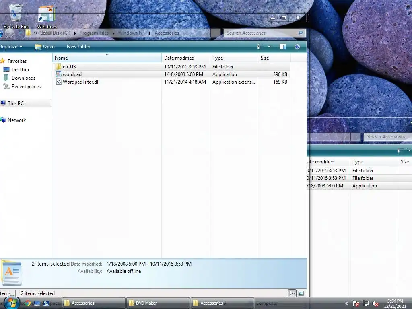Sort by the Name column header

107,58
